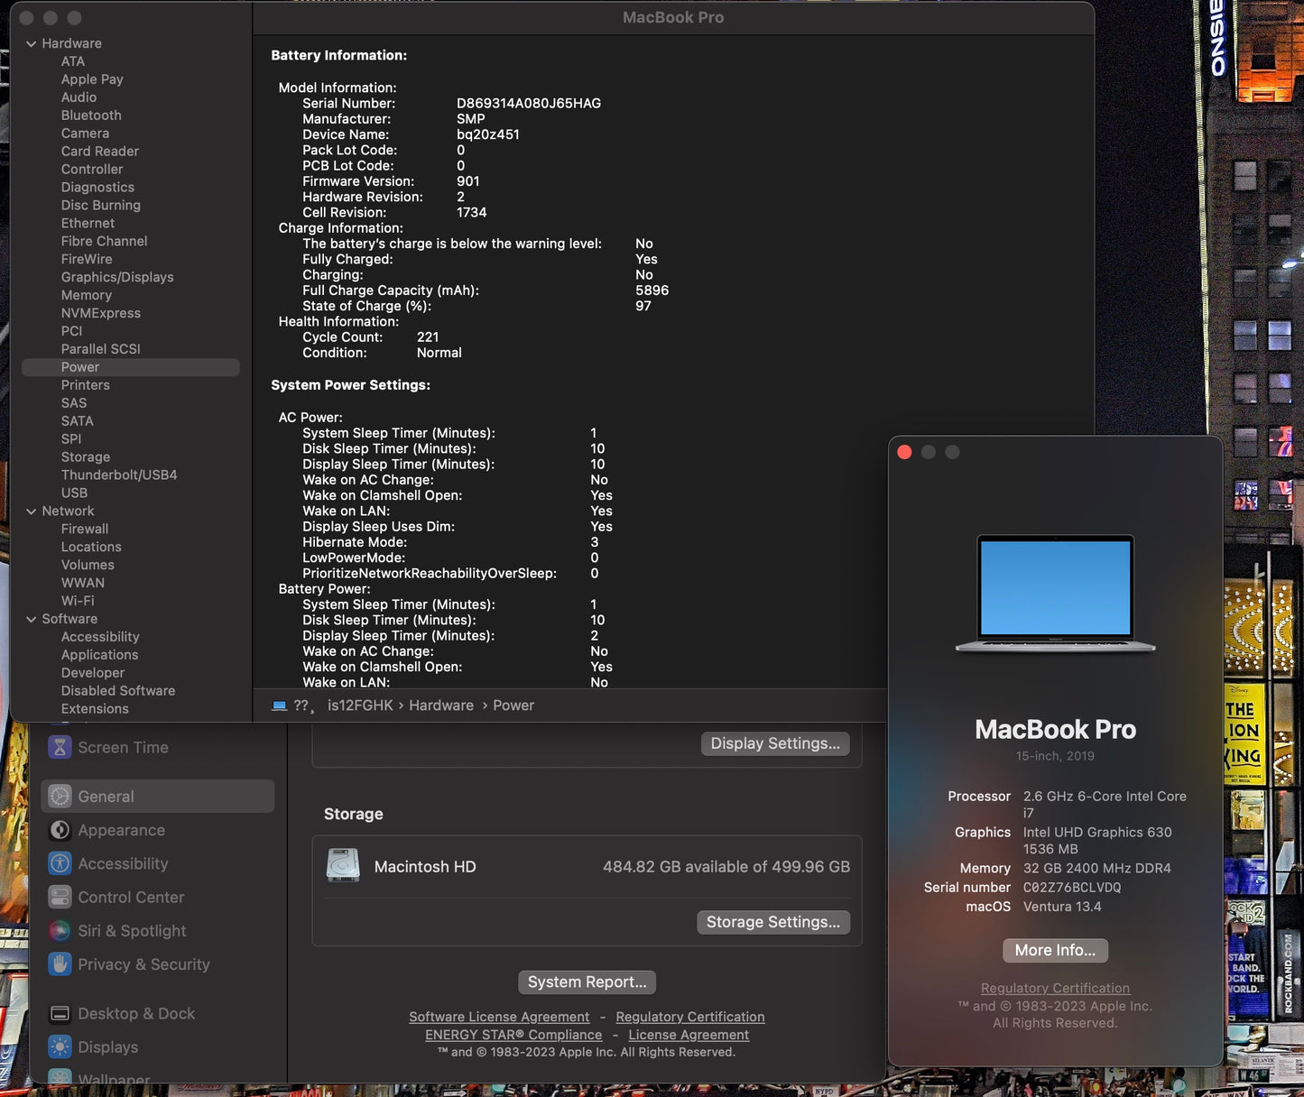This screenshot has height=1097, width=1304.
Task: Click Hardware in the bottom path bar
Action: coord(440,705)
